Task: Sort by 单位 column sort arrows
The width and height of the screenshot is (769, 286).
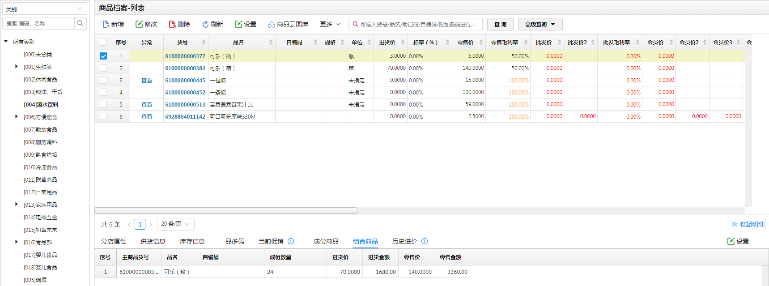Action: [369, 42]
